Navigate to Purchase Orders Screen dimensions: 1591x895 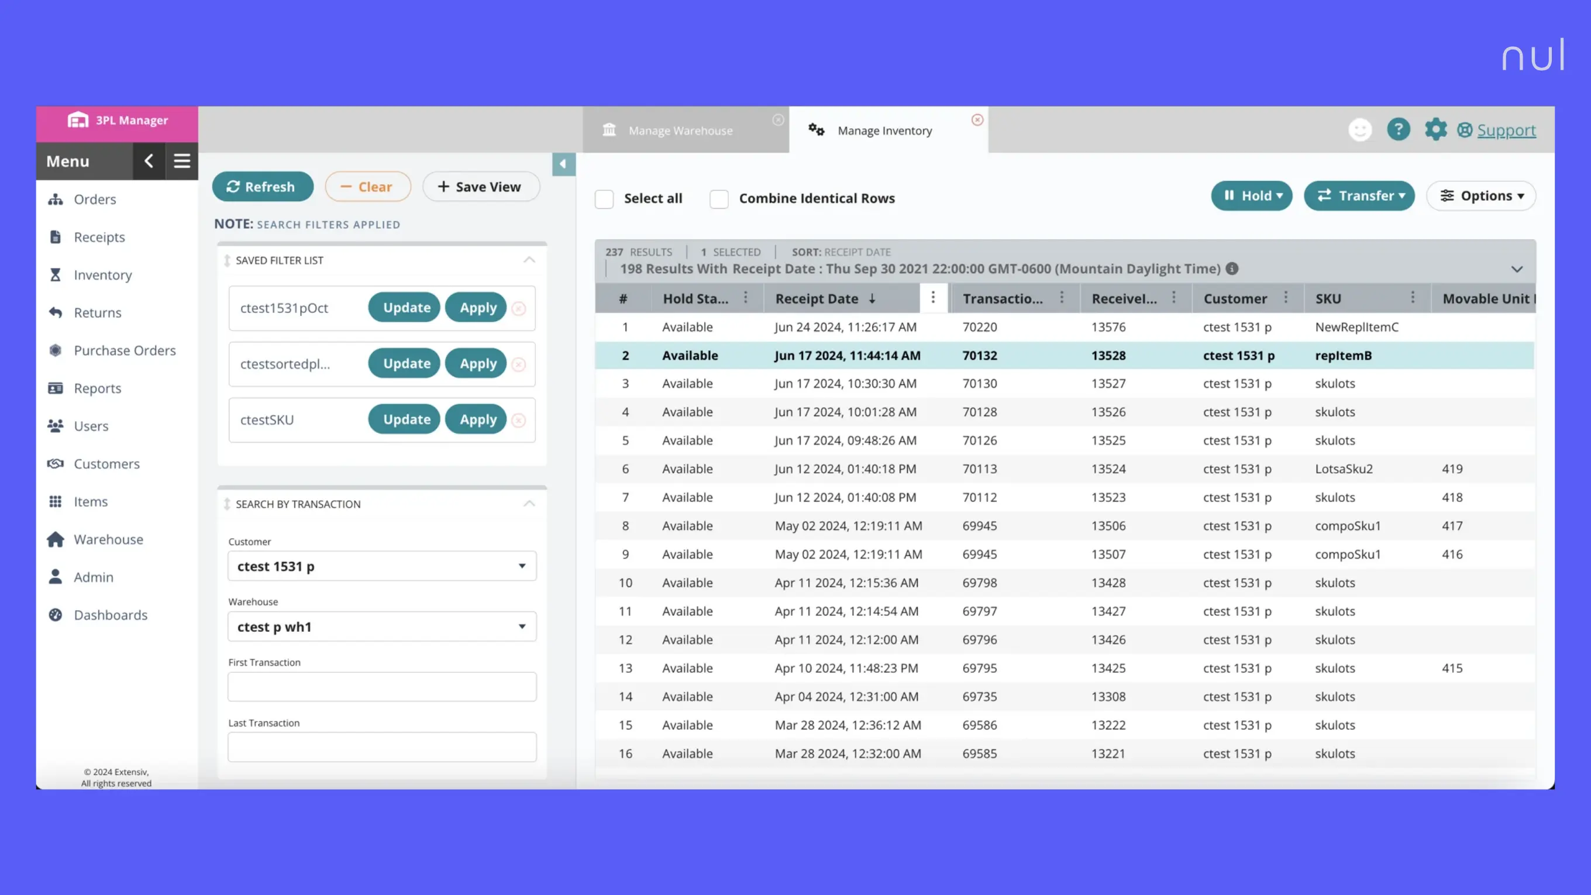click(x=124, y=350)
